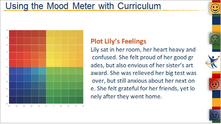The image size is (221, 124).
Task: Click the yellow smiley face icon
Action: coord(215,8)
